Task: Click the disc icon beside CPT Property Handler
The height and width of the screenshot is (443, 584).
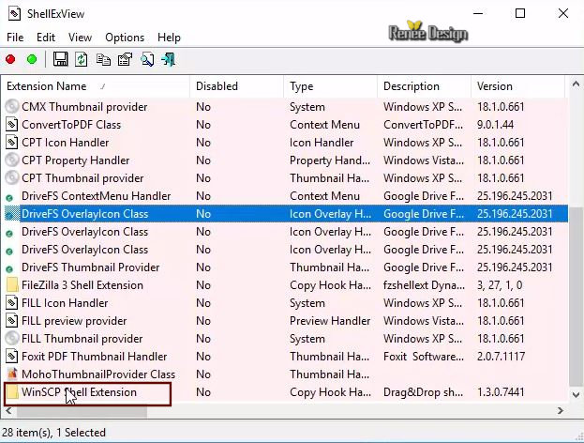Action: point(12,160)
